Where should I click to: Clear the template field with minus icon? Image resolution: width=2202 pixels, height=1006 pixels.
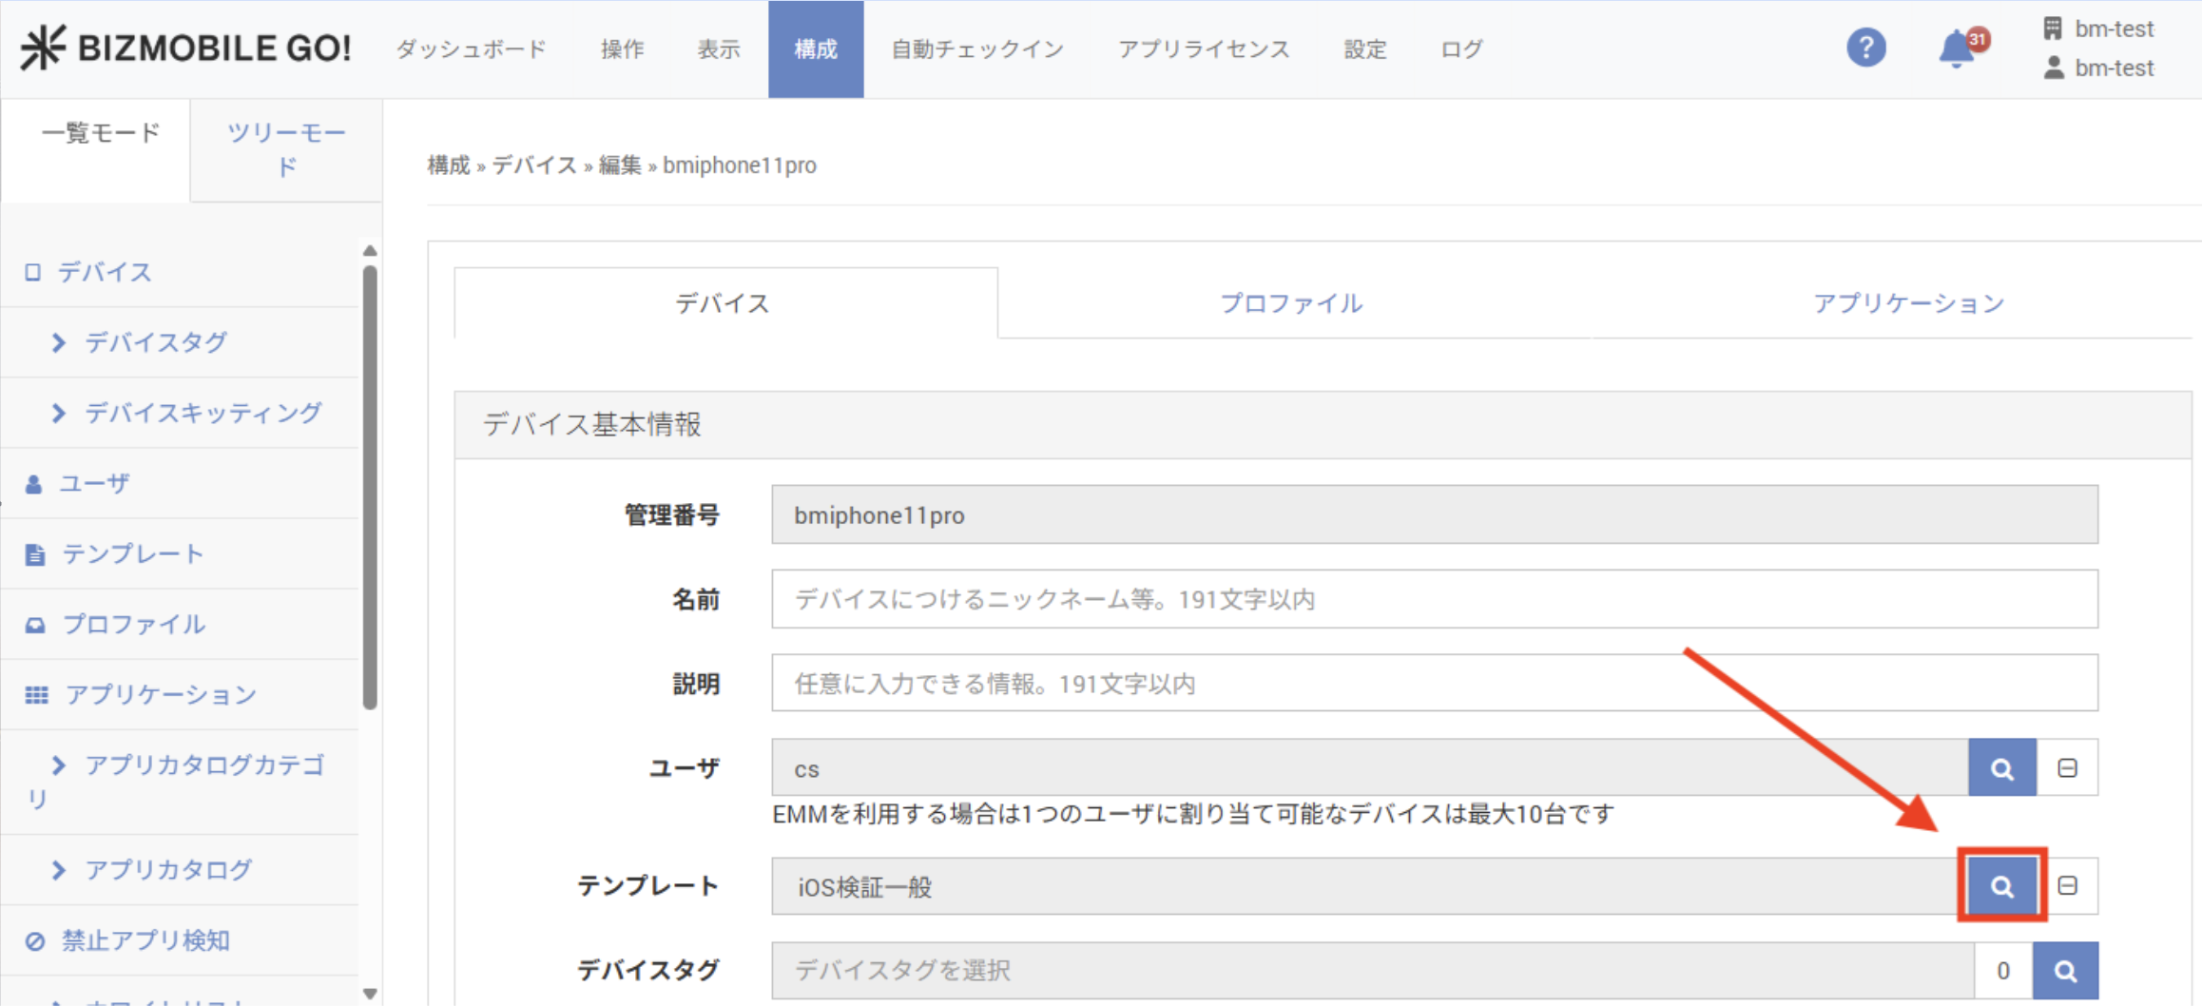(2067, 886)
